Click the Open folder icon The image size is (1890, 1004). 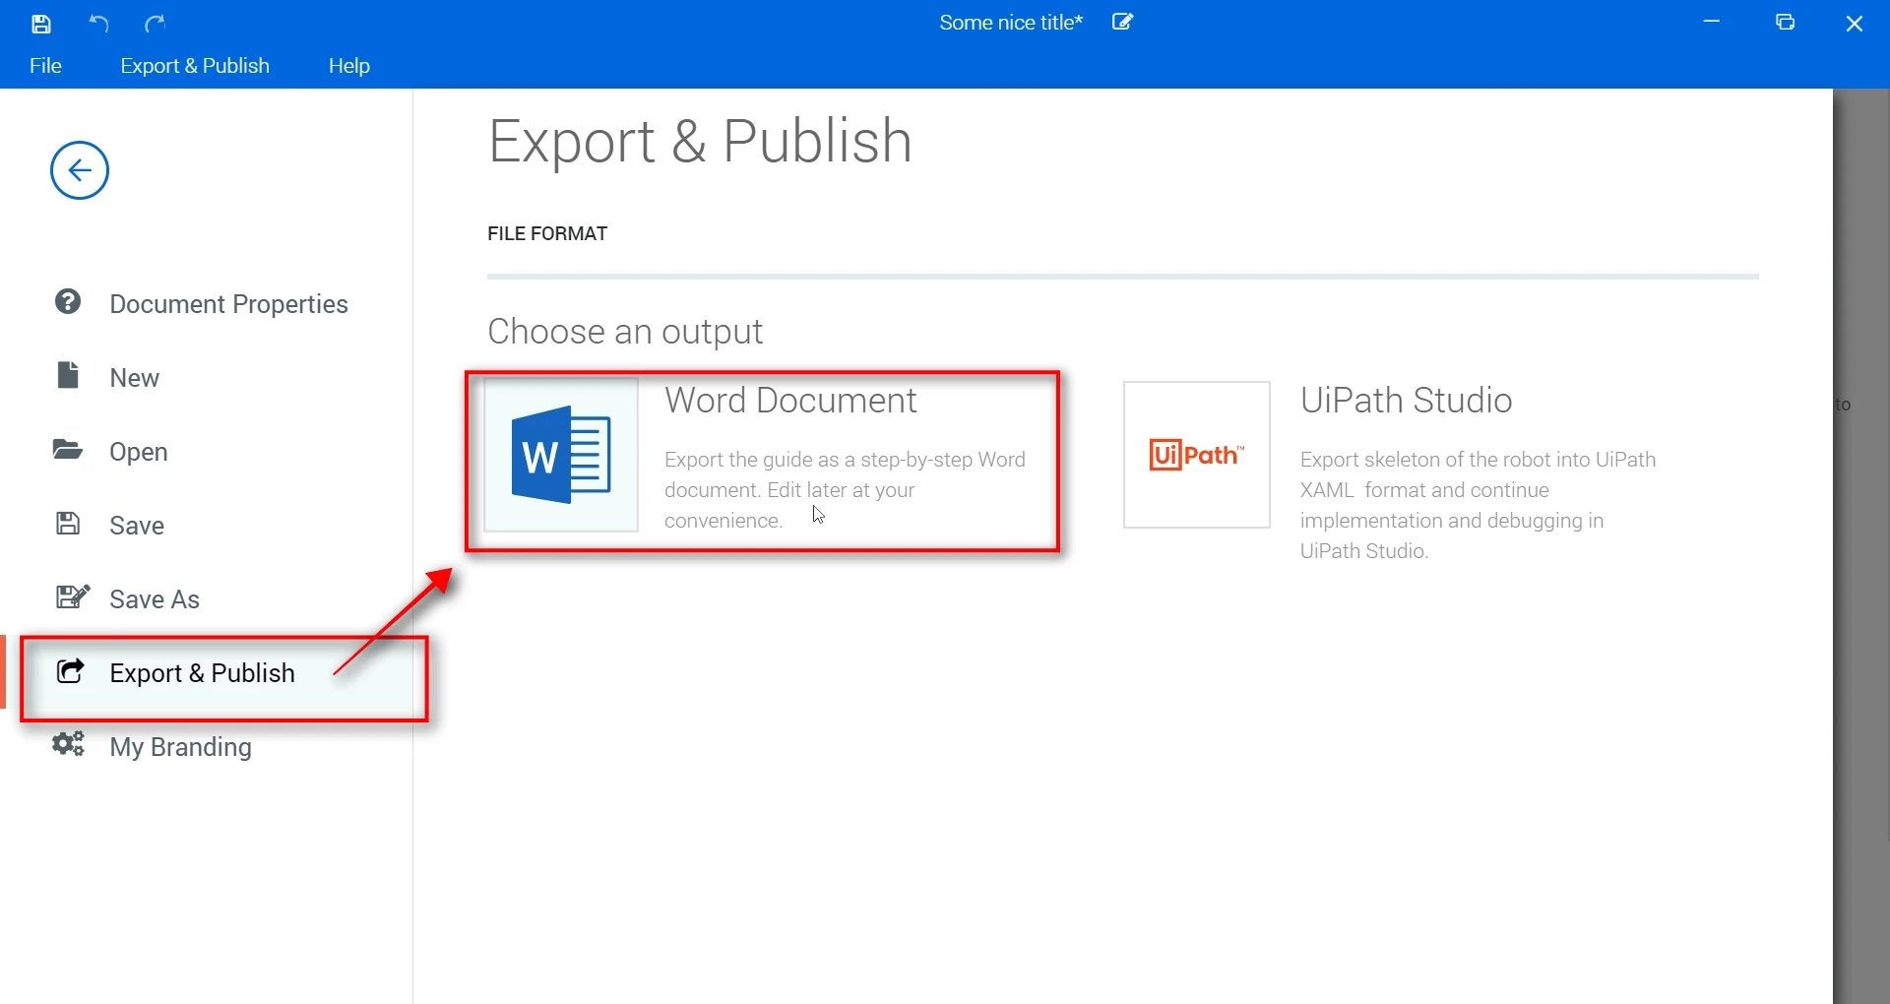(68, 450)
